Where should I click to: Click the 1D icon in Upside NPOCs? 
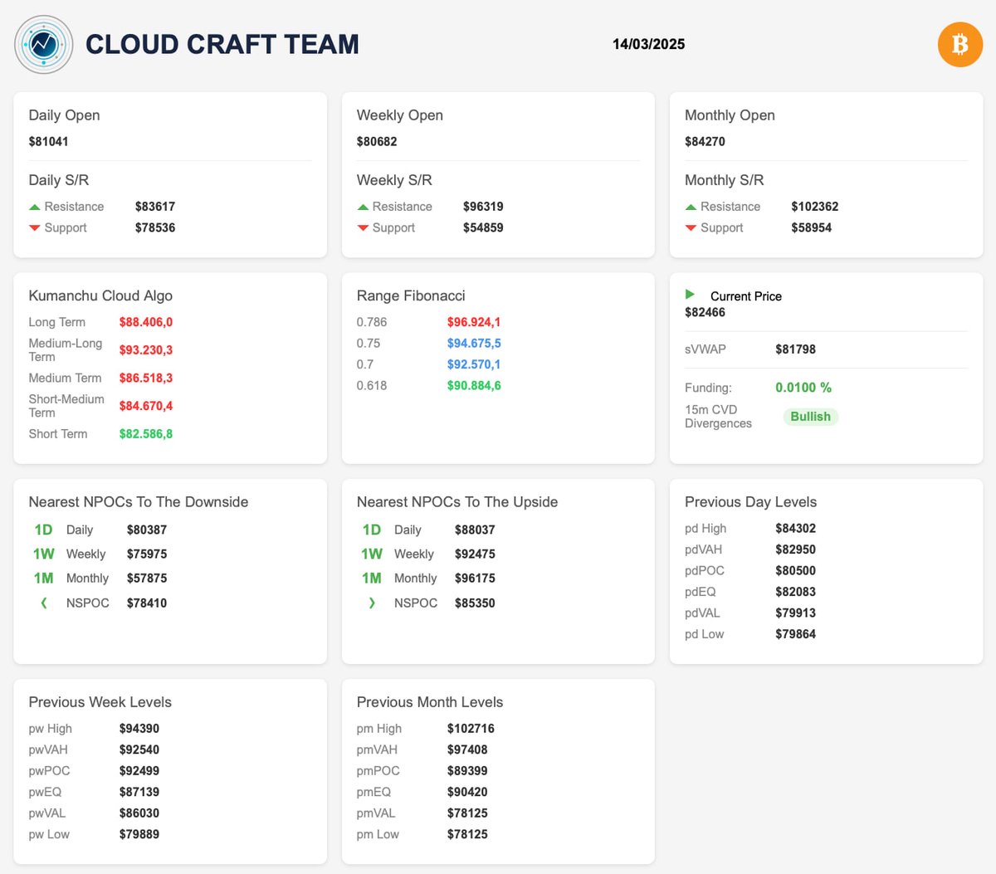(372, 530)
